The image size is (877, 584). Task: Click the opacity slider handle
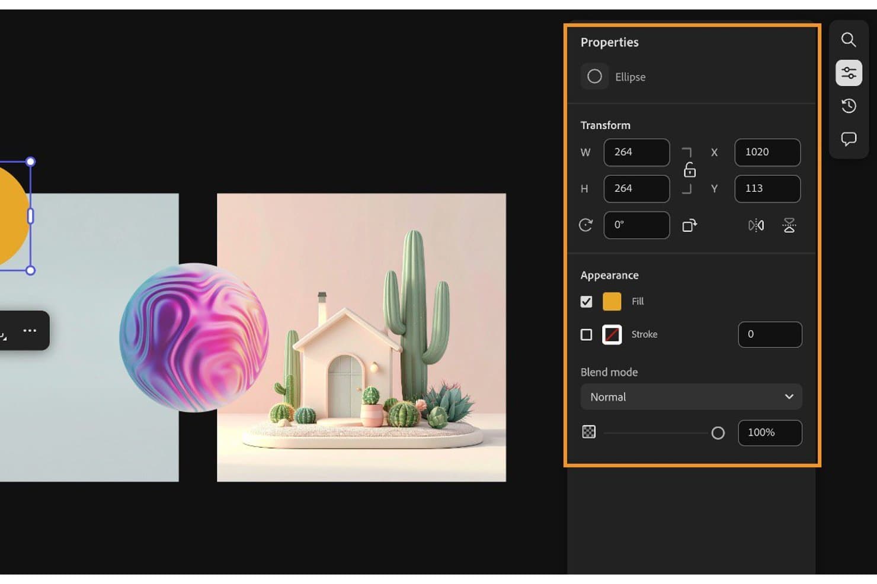pos(718,433)
